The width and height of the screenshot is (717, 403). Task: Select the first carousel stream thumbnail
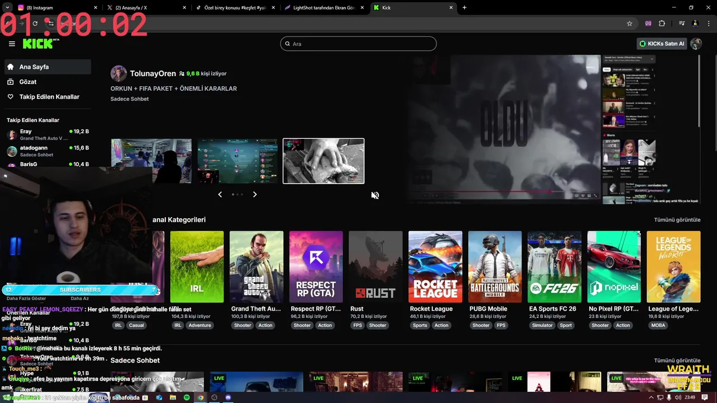151,161
